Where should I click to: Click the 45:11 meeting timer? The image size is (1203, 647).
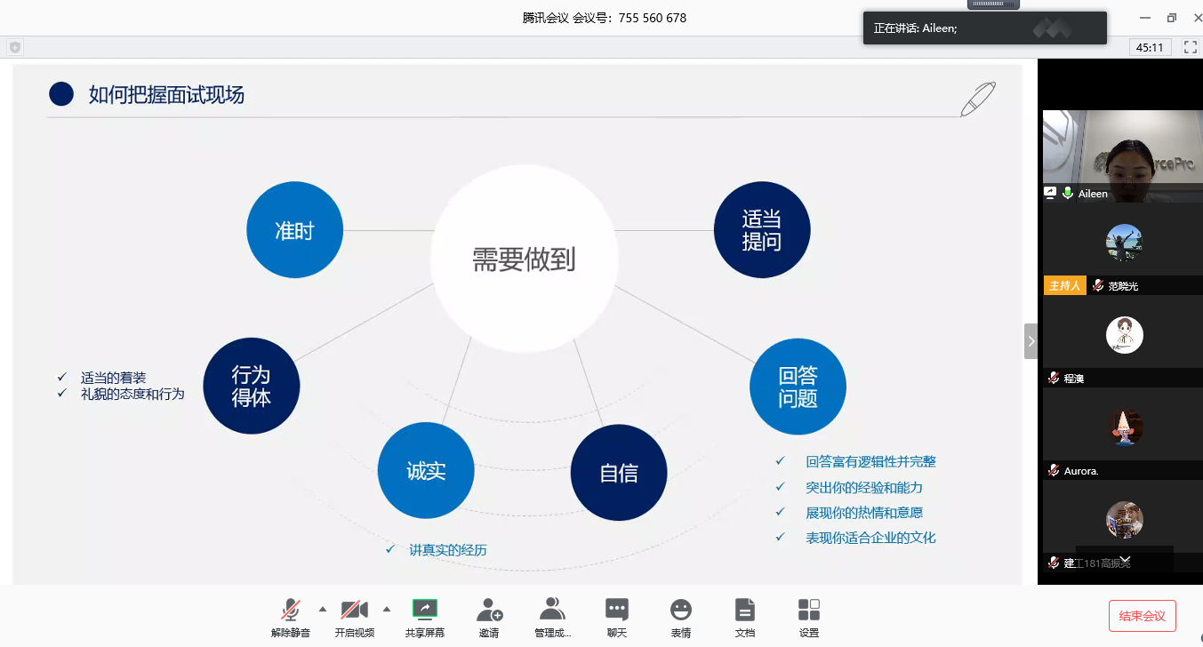[x=1150, y=47]
